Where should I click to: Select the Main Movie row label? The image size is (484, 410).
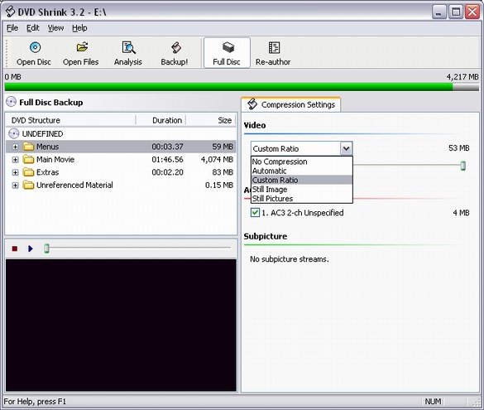[x=55, y=159]
